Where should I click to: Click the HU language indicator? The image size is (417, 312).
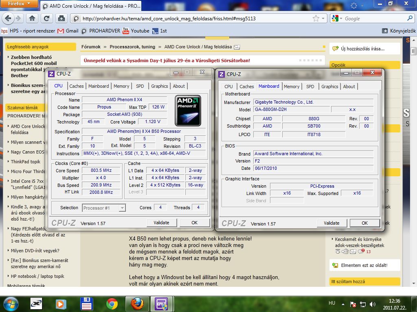click(332, 303)
